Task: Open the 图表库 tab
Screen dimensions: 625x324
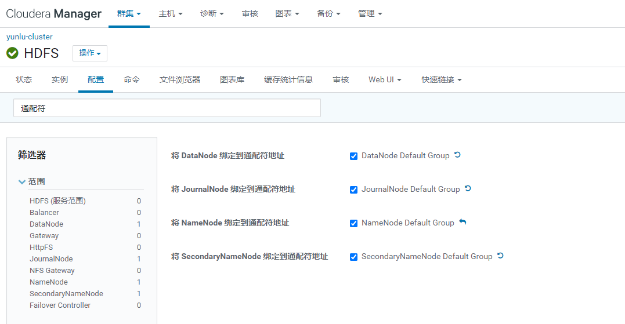Action: pos(232,79)
